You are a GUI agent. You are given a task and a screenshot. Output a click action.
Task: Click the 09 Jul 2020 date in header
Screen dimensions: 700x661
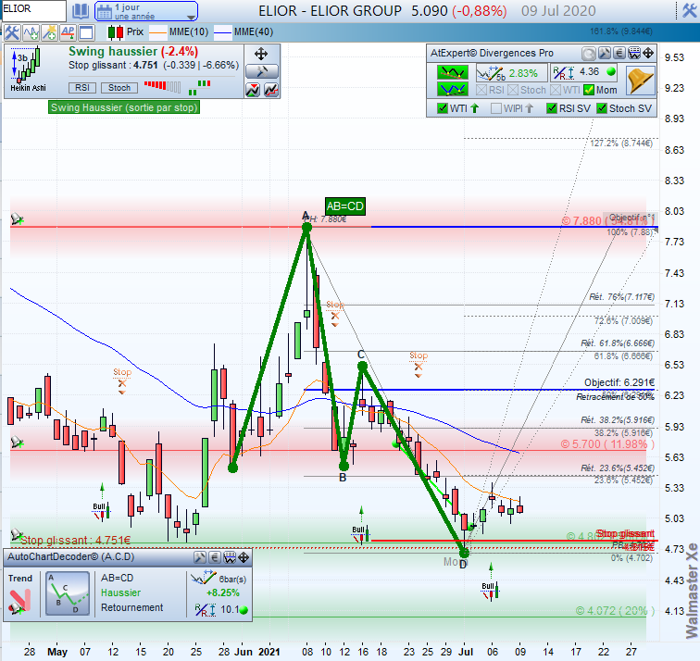pyautogui.click(x=558, y=11)
